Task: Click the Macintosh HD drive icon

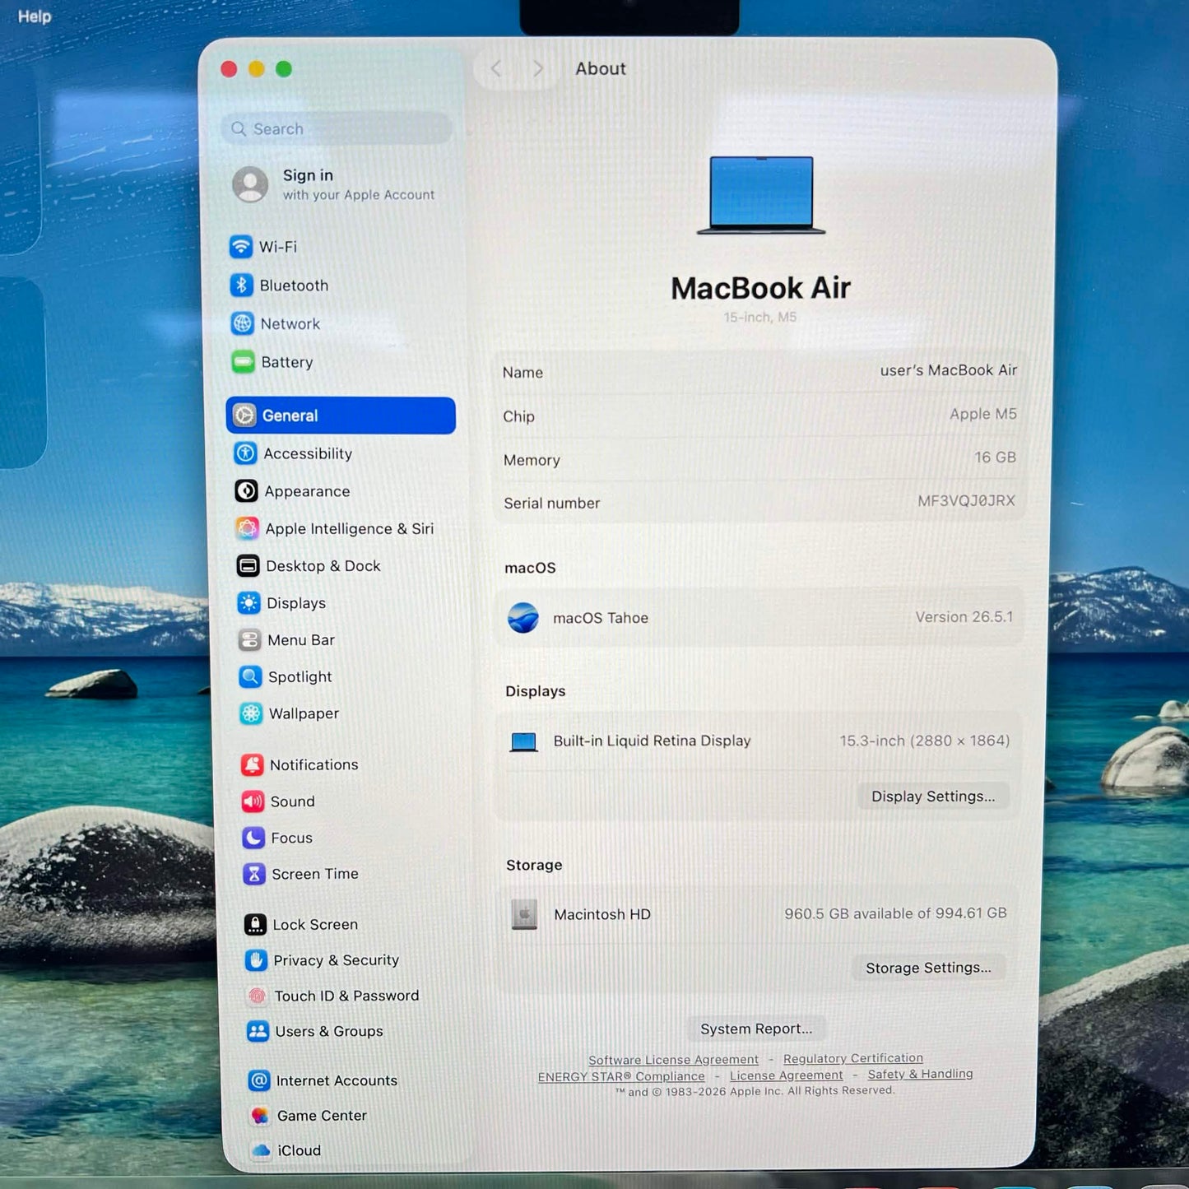Action: pos(524,914)
